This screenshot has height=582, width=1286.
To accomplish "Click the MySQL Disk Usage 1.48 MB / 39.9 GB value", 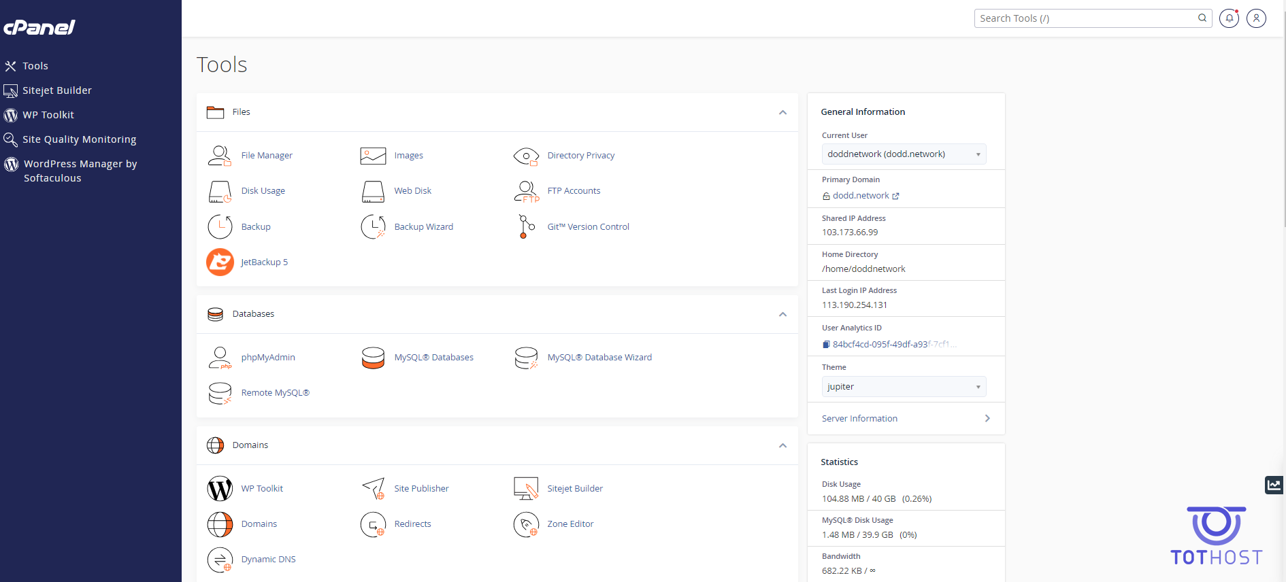I will pos(857,535).
